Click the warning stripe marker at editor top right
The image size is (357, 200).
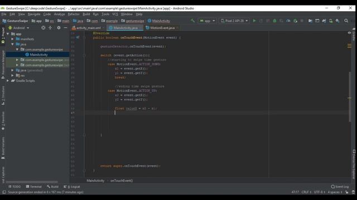tap(349, 46)
